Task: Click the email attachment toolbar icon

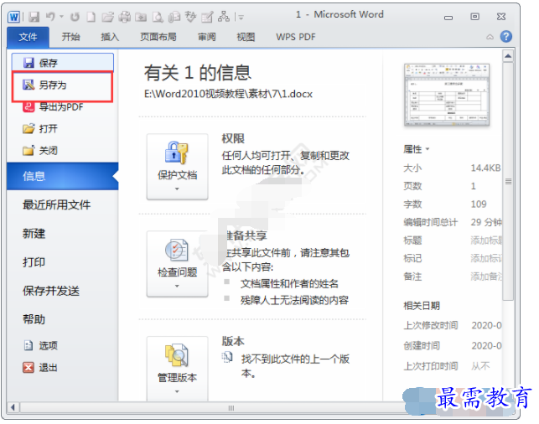Action: [174, 17]
